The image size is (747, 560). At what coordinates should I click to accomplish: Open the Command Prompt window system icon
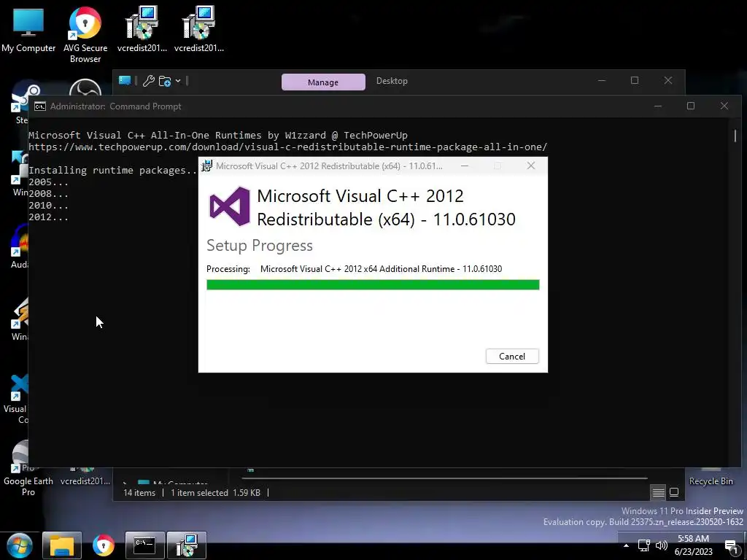click(40, 106)
